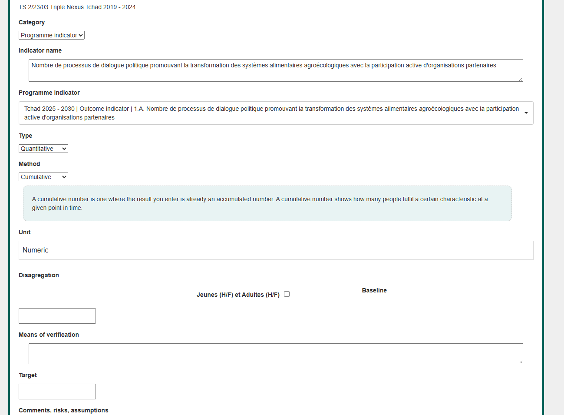Click the 'Comments, risks, assumptions' label
The height and width of the screenshot is (415, 564).
click(x=63, y=410)
